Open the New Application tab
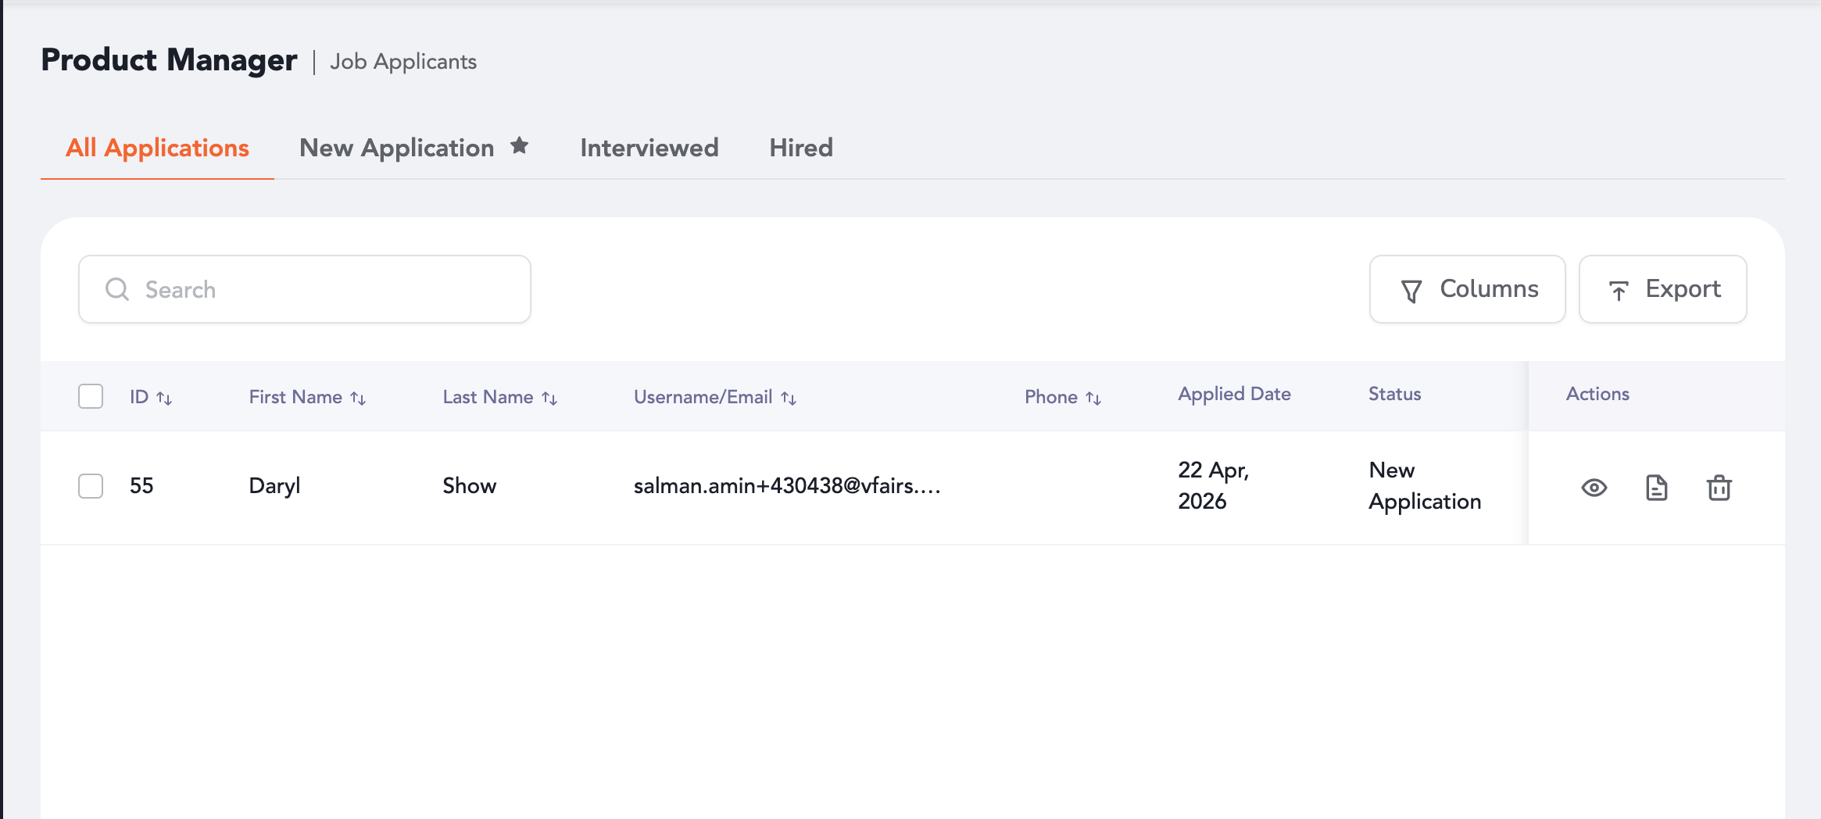Image resolution: width=1821 pixels, height=819 pixels. click(x=396, y=148)
